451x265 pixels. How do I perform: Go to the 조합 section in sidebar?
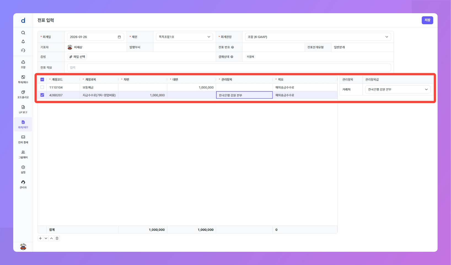click(23, 64)
